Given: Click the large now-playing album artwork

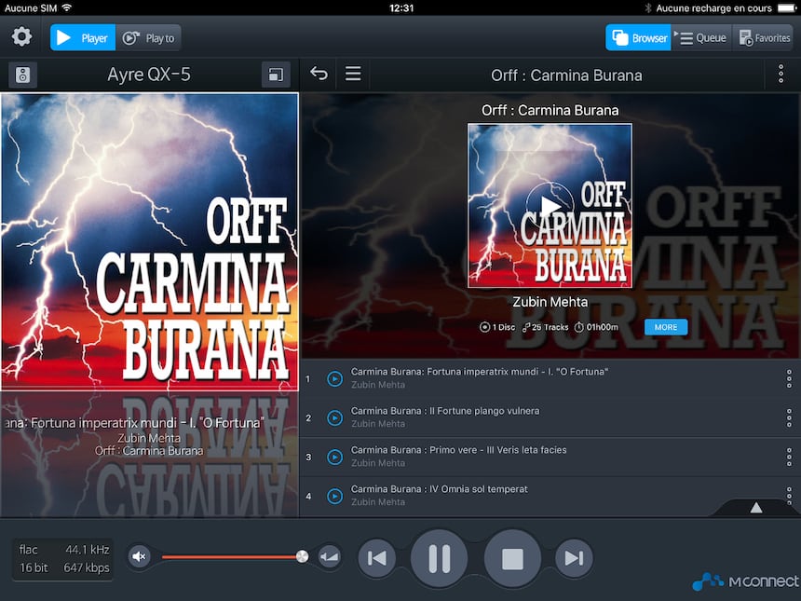Looking at the screenshot, I should (150, 241).
